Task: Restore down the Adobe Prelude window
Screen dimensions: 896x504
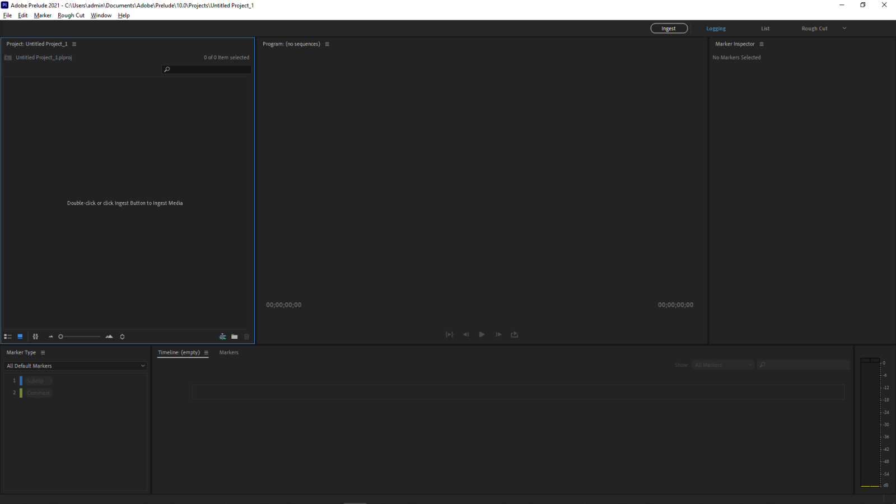Action: (x=863, y=5)
